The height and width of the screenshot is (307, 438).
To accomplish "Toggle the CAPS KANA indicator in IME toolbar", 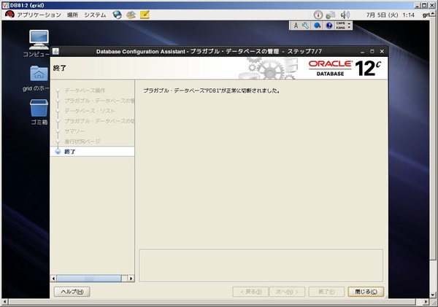I will click(x=340, y=26).
